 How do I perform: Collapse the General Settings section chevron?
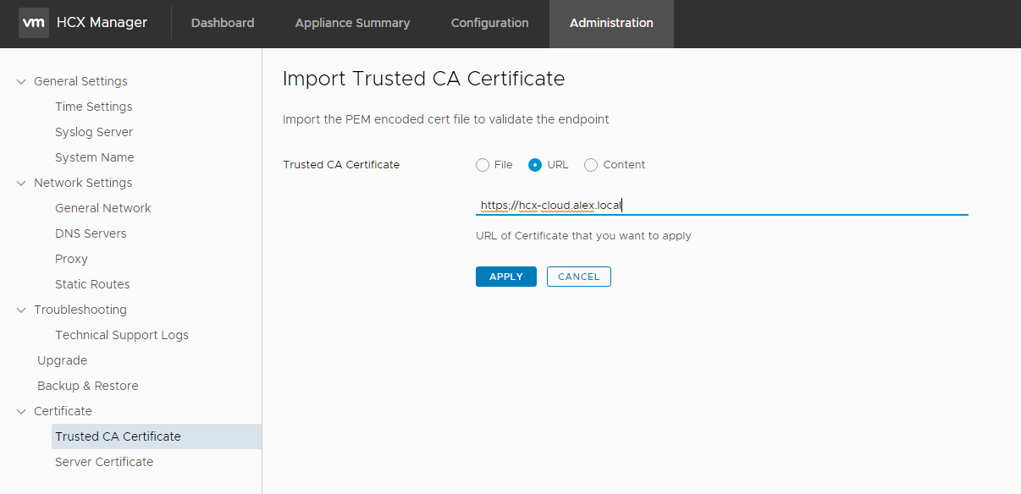pos(21,82)
